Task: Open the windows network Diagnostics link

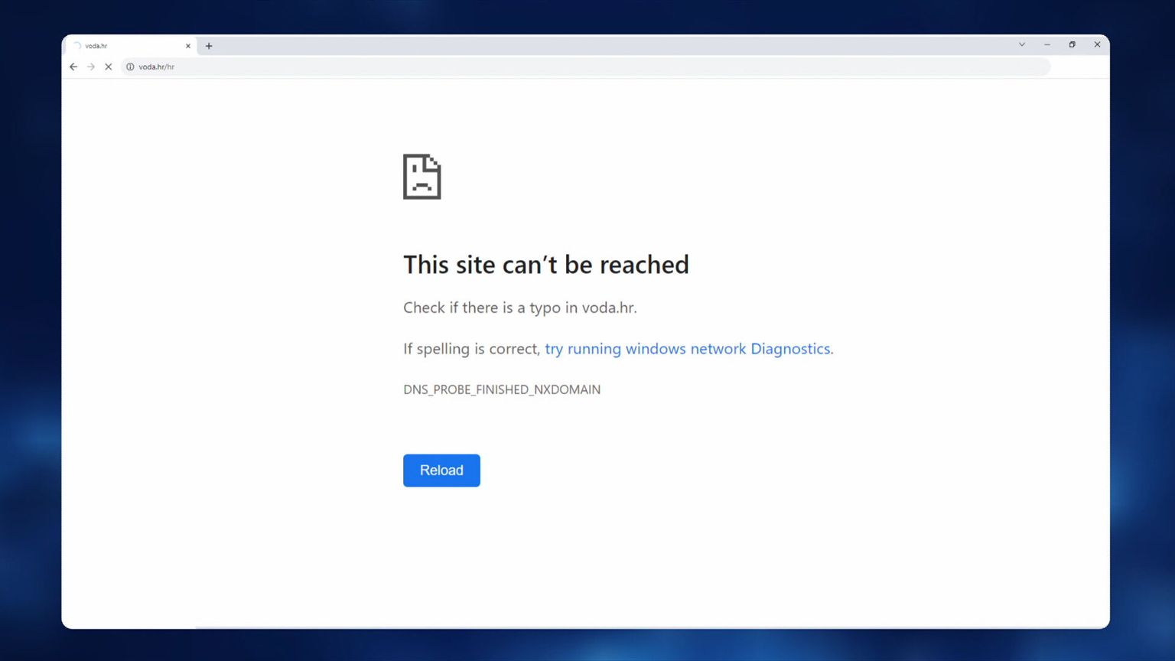Action: click(x=688, y=349)
